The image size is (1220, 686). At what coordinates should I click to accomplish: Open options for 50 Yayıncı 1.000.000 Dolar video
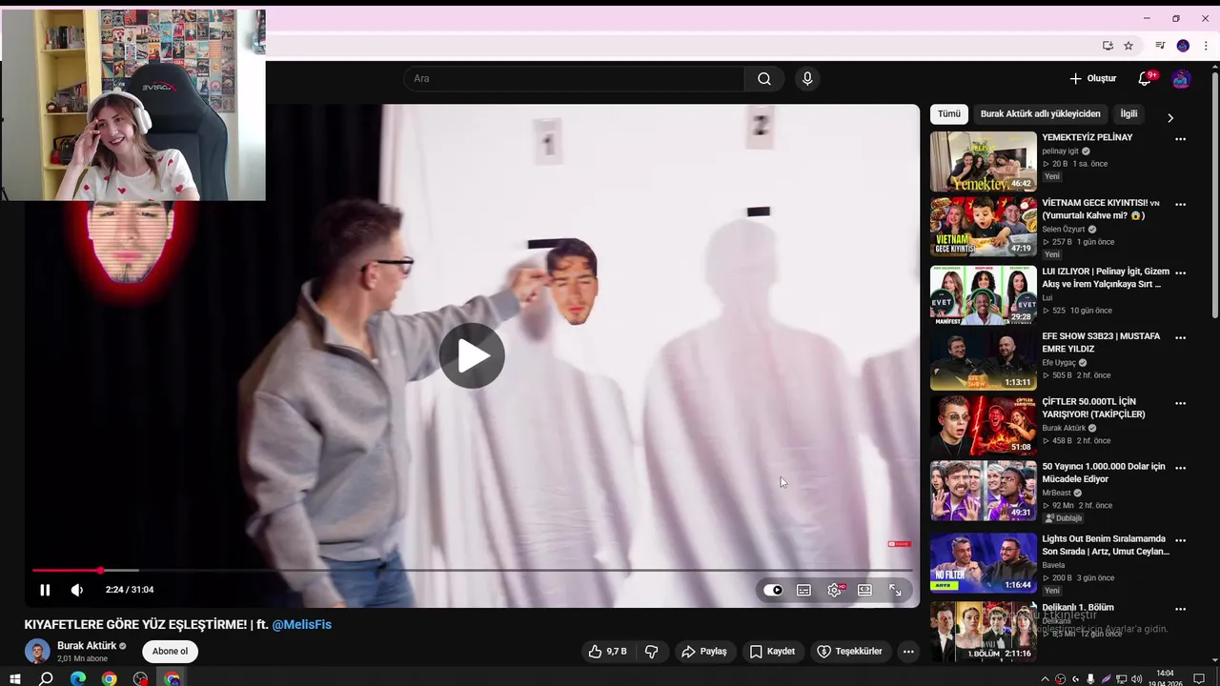[x=1180, y=469]
